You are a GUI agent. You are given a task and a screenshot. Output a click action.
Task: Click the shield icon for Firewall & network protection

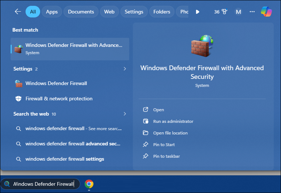point(19,98)
